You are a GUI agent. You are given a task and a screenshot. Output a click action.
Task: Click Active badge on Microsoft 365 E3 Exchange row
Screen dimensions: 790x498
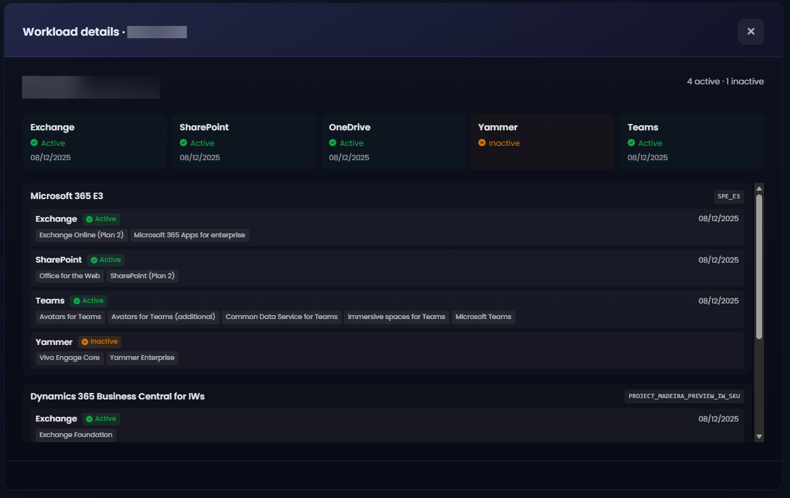click(x=101, y=219)
